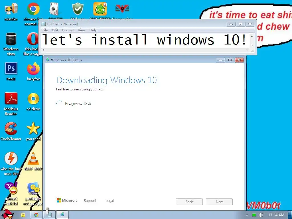Image resolution: width=292 pixels, height=219 pixels.
Task: Open the VLC cone BEEP BEEP icon
Action: [x=33, y=159]
